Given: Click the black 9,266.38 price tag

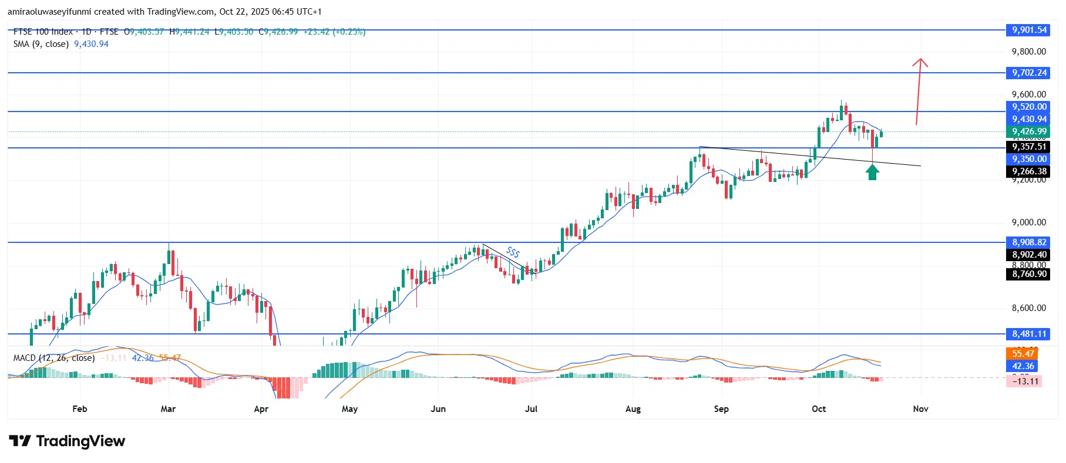Looking at the screenshot, I should pos(1028,171).
